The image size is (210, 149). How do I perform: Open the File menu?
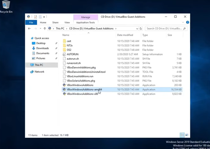(x=31, y=22)
